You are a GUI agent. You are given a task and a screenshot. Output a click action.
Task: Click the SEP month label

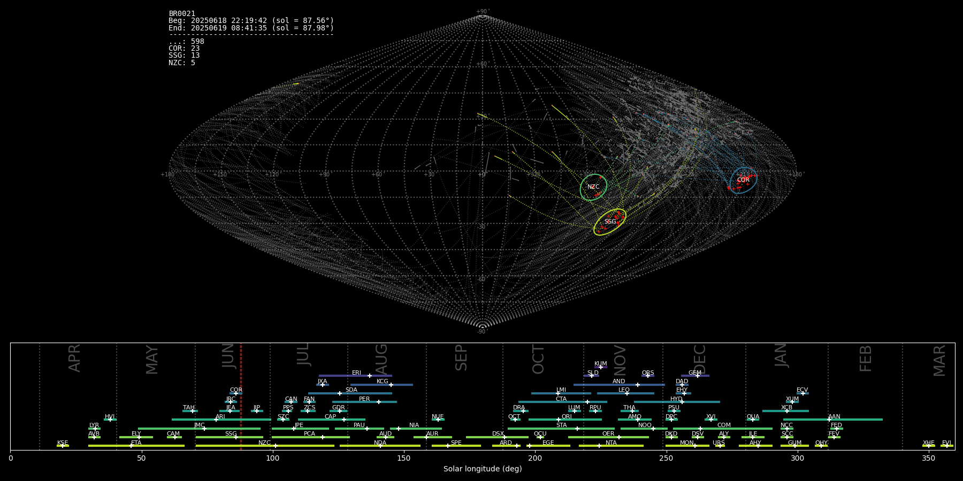461,358
